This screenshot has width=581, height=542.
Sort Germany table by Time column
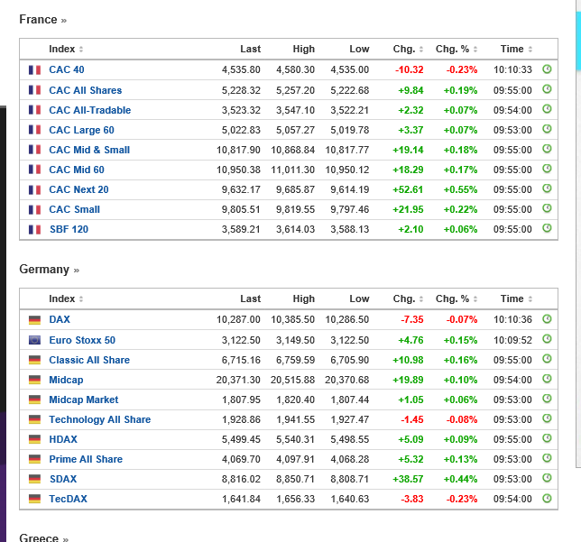pos(516,299)
